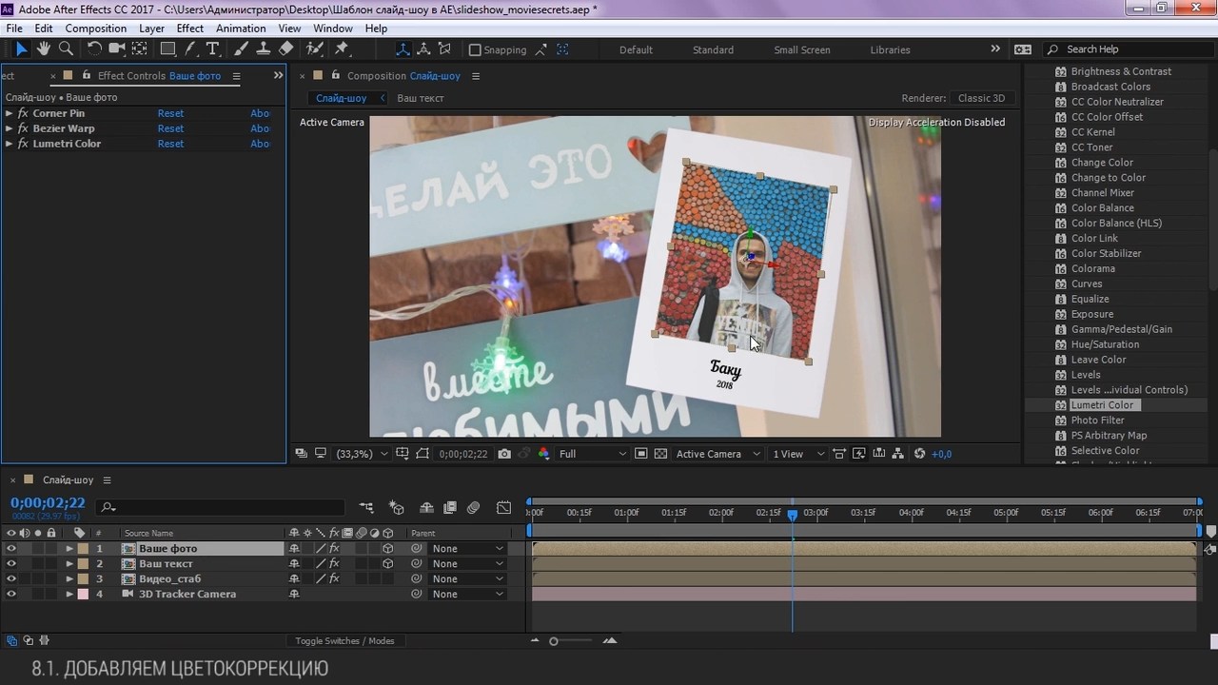Hide the Видео_стаб layer eye
Viewport: 1218px width, 685px height.
11,578
